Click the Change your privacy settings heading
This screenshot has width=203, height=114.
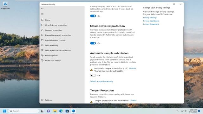156,8
